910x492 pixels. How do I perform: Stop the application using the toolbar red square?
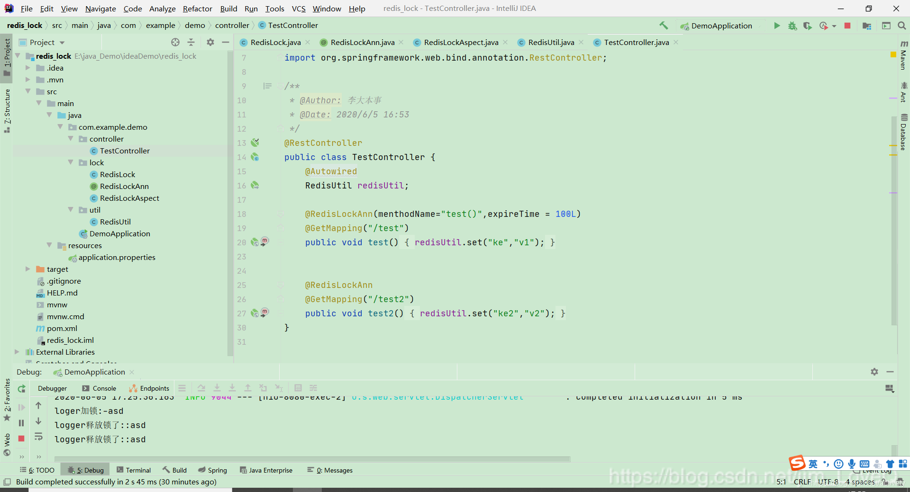tap(847, 26)
